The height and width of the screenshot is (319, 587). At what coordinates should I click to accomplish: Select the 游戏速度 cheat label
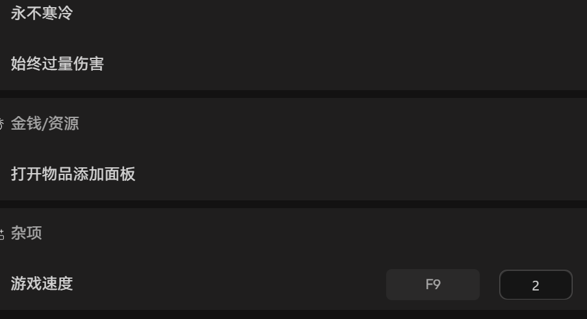click(42, 283)
